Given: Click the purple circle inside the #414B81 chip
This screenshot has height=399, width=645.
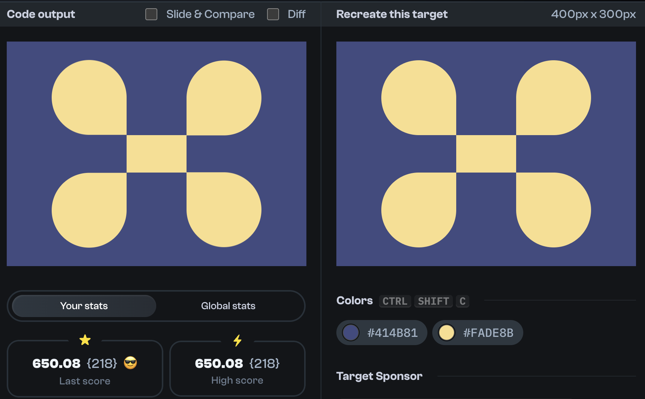Looking at the screenshot, I should (351, 332).
